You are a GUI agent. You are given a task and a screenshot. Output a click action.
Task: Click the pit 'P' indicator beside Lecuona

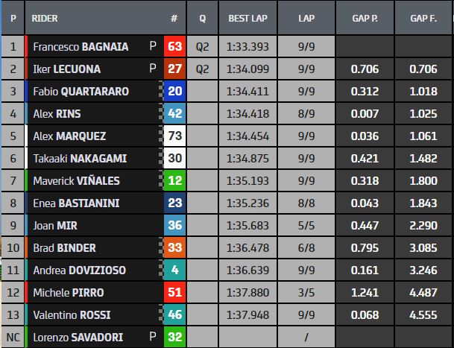click(x=153, y=69)
